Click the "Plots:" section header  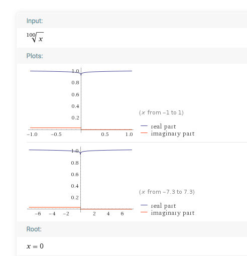(35, 56)
